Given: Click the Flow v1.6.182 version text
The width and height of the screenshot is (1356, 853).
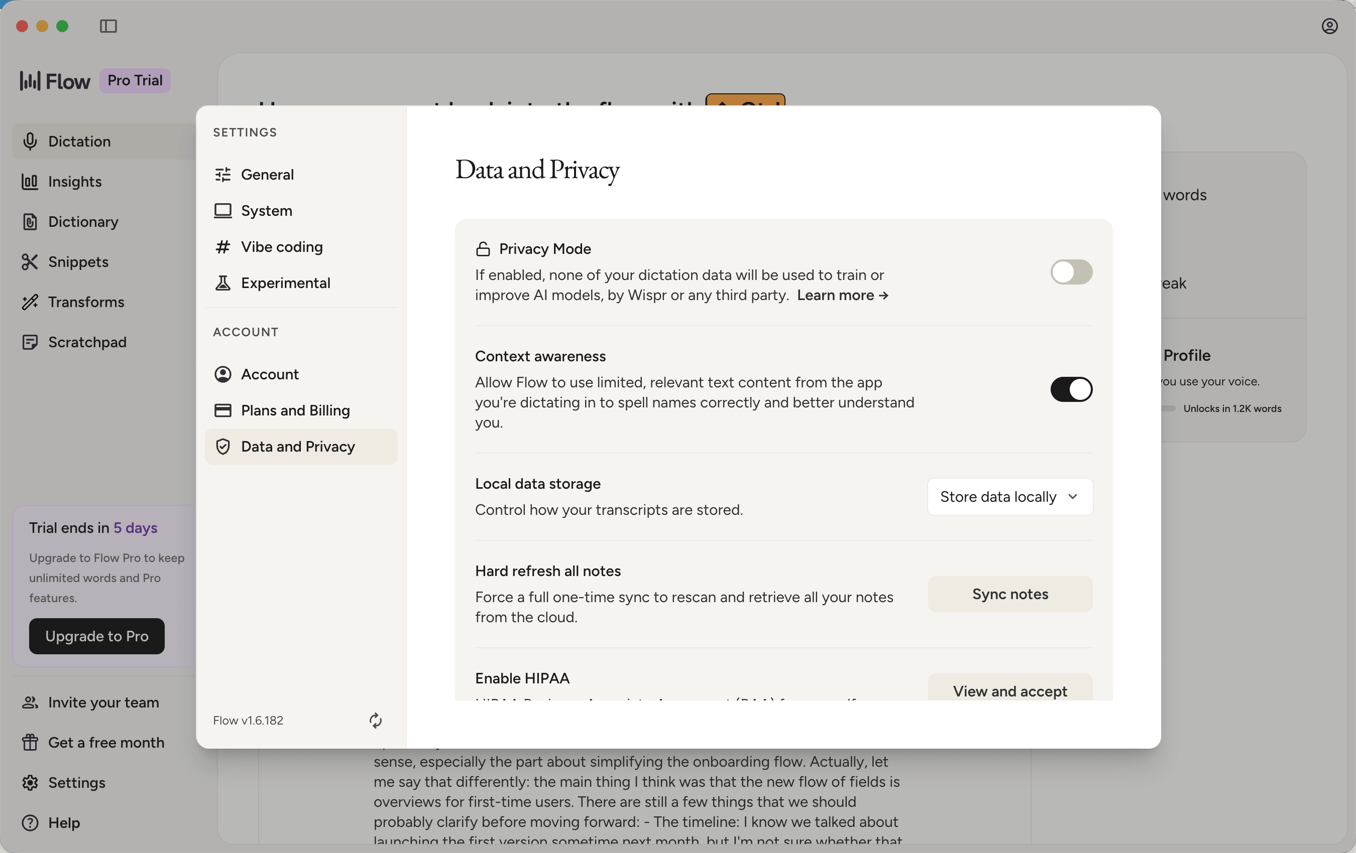Looking at the screenshot, I should 248,721.
